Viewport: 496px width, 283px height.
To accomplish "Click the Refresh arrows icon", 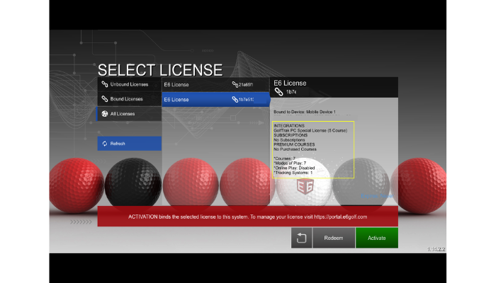I will (x=104, y=144).
